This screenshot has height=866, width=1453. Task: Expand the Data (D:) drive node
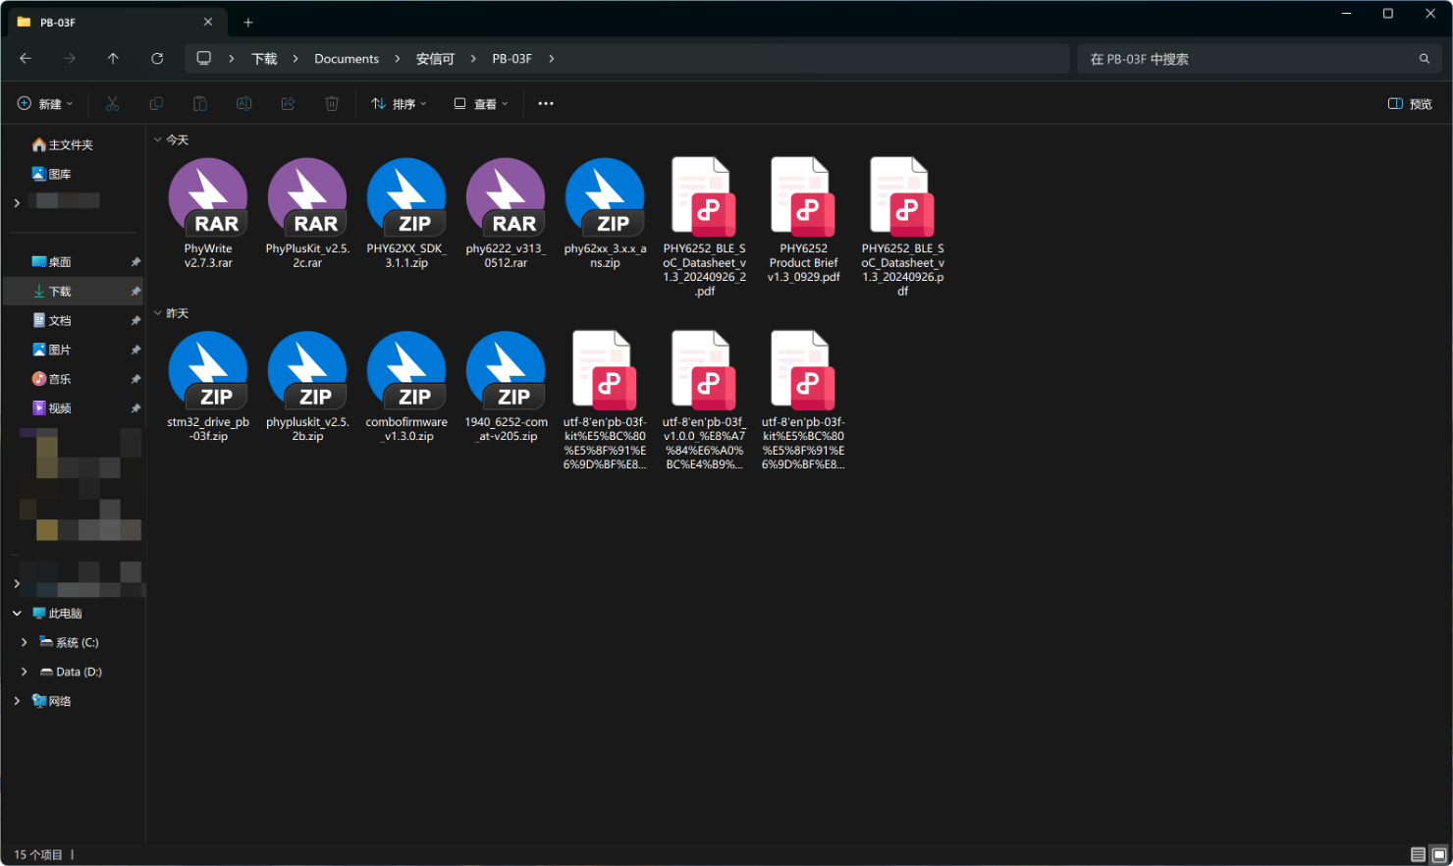[x=24, y=673]
